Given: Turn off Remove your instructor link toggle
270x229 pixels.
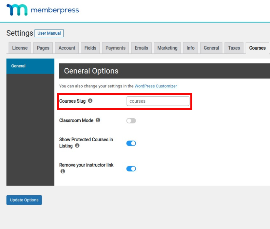Looking at the screenshot, I should tap(131, 169).
